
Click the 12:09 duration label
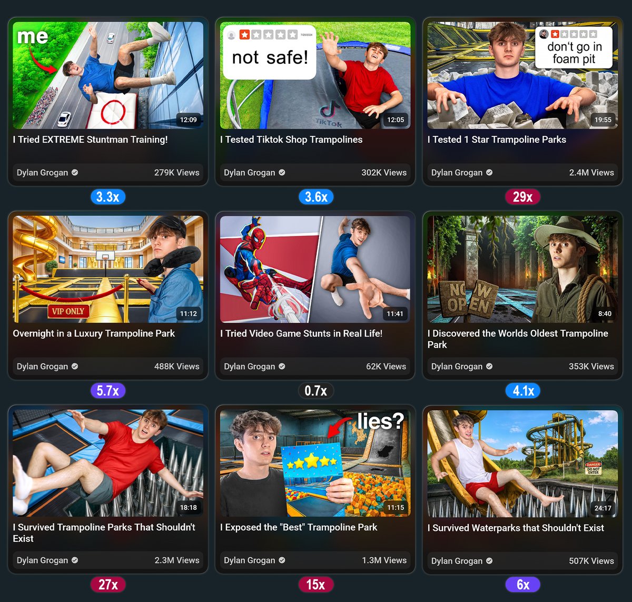189,120
